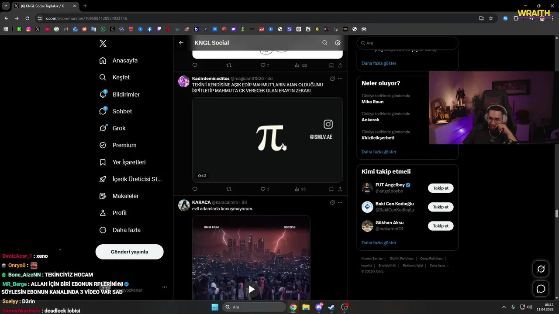This screenshot has width=559, height=314.
Task: Play the KARACA city video
Action: pyautogui.click(x=252, y=289)
